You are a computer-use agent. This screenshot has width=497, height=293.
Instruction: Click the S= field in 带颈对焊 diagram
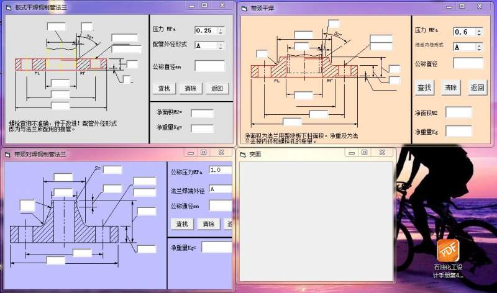[x=112, y=170]
